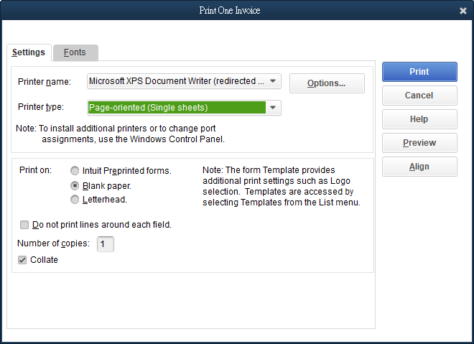Select the Letterhead radio option
This screenshot has height=344, width=474.
pos(75,200)
